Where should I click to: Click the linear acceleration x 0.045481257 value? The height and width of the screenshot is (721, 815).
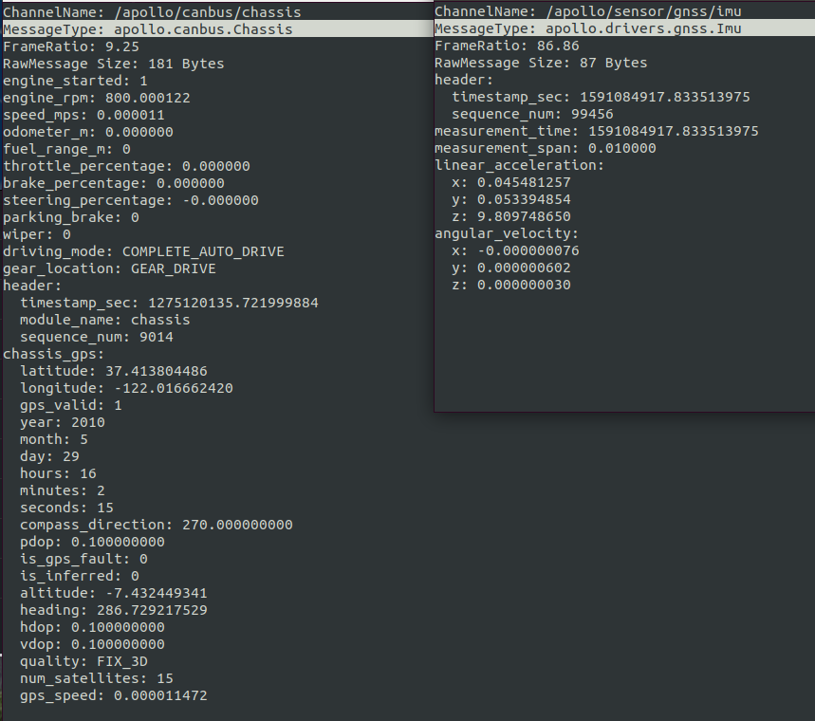pyautogui.click(x=524, y=182)
